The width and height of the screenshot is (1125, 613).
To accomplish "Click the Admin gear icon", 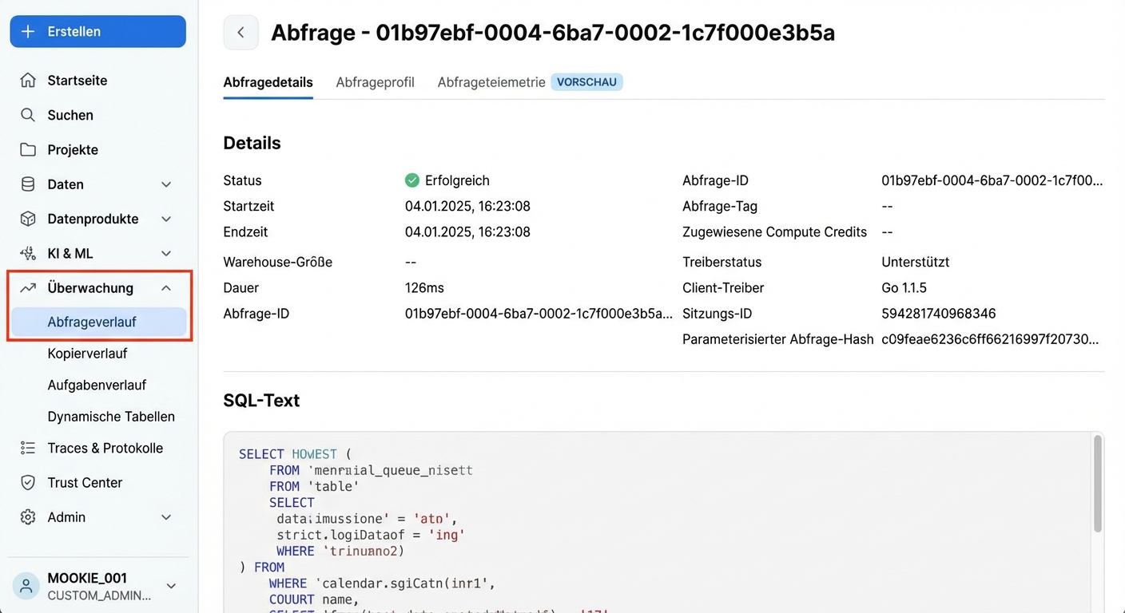I will click(x=30, y=516).
